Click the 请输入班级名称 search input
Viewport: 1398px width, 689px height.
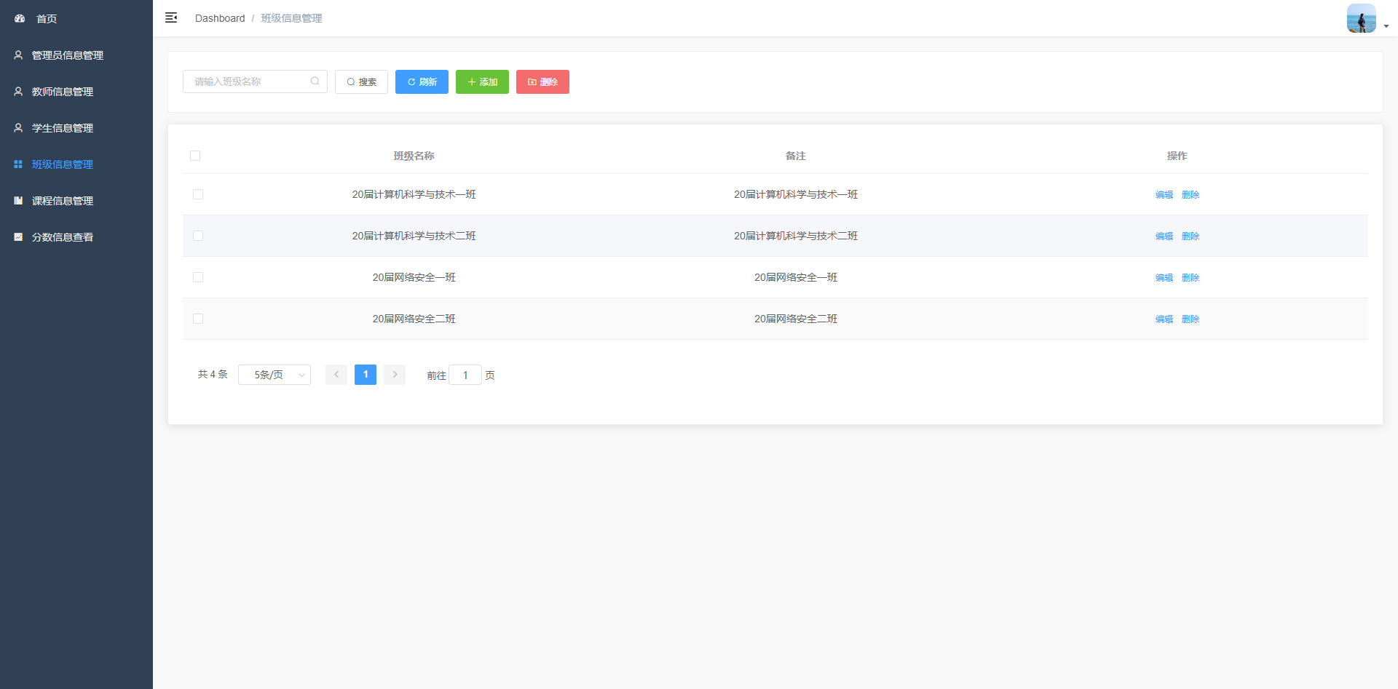(248, 81)
